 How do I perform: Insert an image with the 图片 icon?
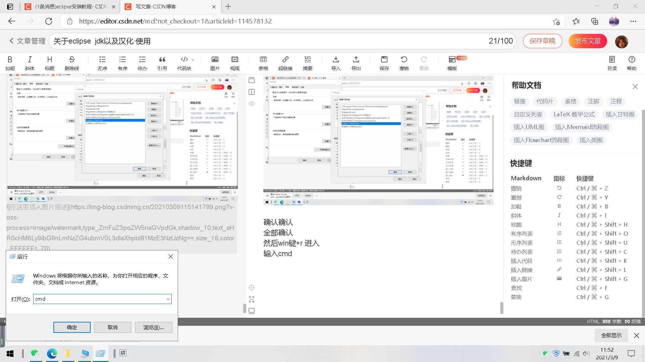pos(214,63)
